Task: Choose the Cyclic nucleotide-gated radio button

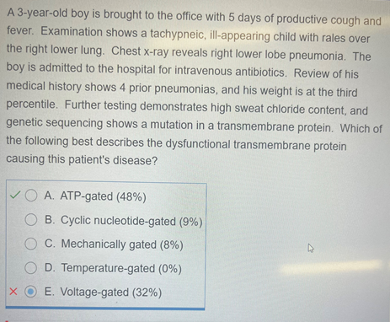Action: click(x=31, y=220)
